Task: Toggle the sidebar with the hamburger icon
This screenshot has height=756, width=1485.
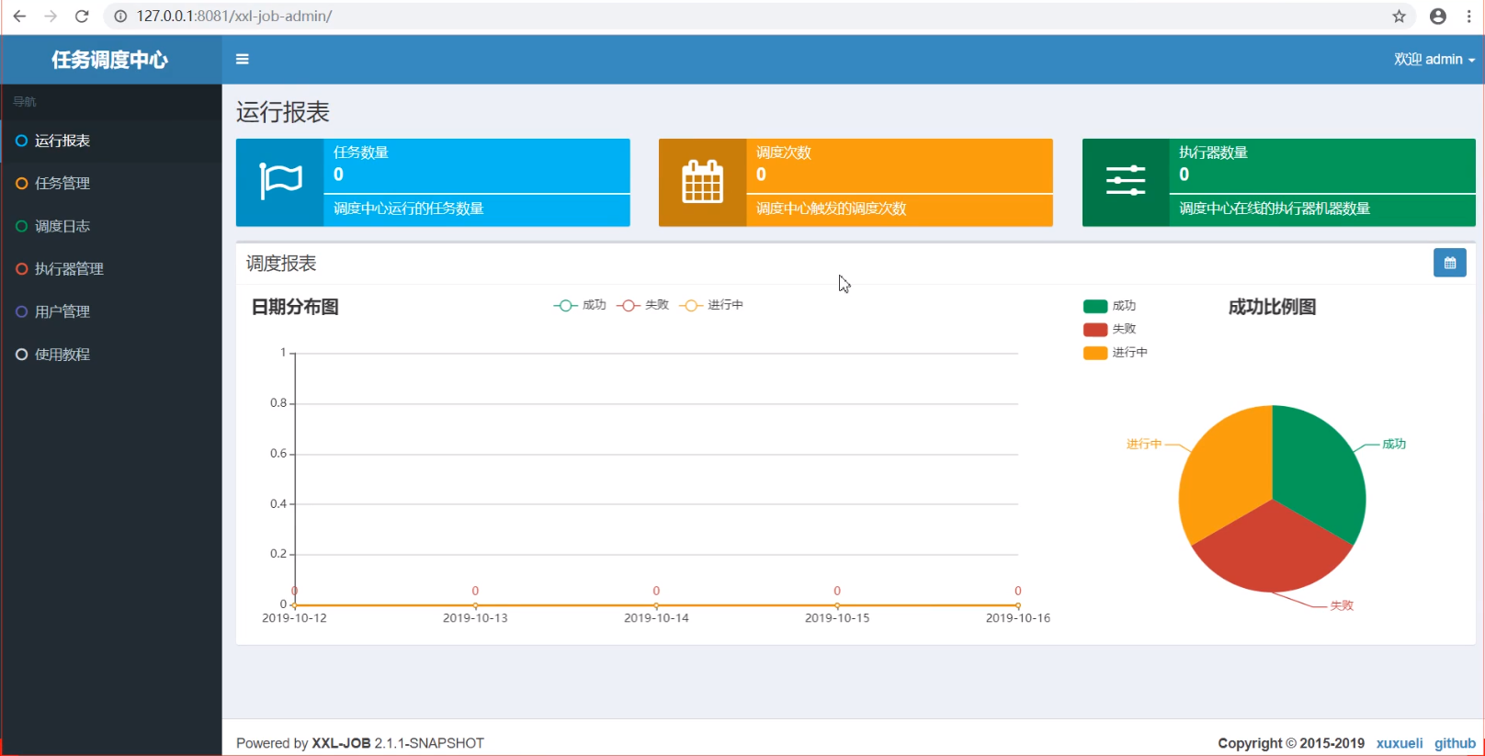Action: (243, 59)
